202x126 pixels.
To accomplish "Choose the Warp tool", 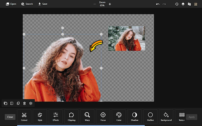I will pyautogui.click(x=87, y=117).
